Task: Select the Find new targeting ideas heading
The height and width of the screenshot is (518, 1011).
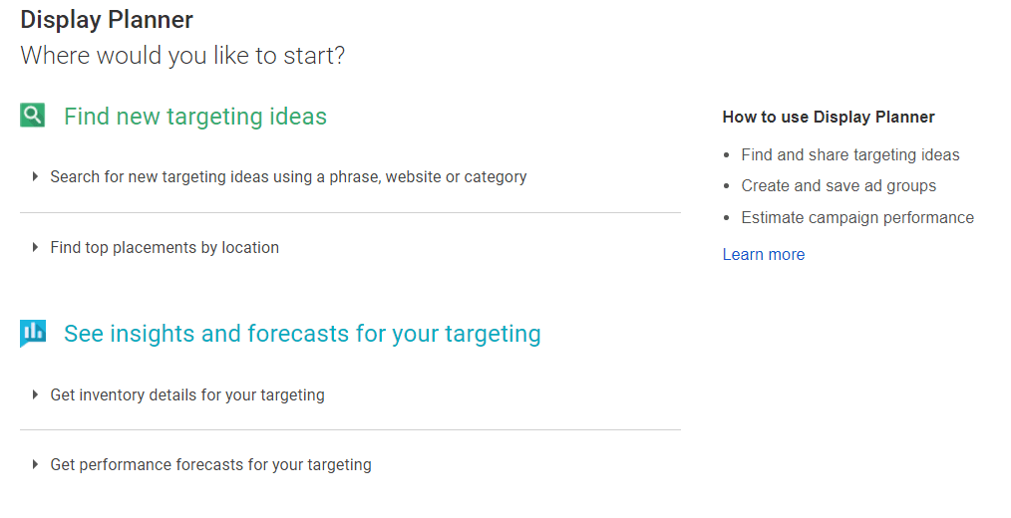Action: coord(195,117)
